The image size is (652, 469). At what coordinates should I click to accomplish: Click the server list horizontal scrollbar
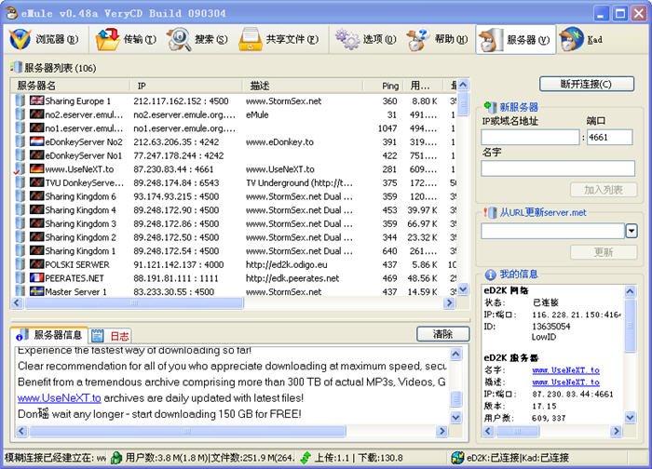(186, 302)
